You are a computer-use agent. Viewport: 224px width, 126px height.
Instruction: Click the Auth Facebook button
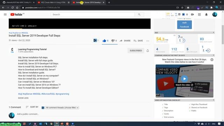click(x=184, y=25)
